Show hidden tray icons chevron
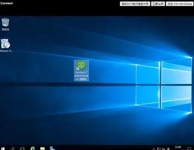The width and height of the screenshot is (194, 150). click(154, 149)
